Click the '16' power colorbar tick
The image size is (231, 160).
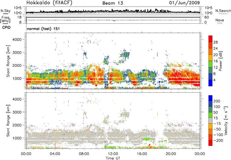[215, 61]
